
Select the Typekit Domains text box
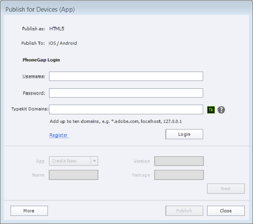point(126,109)
